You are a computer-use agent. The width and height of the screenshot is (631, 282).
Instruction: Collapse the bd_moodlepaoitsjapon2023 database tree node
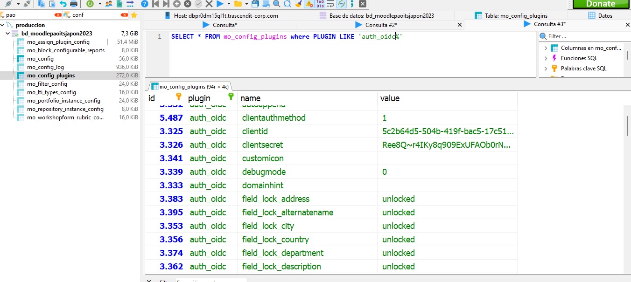coord(7,34)
